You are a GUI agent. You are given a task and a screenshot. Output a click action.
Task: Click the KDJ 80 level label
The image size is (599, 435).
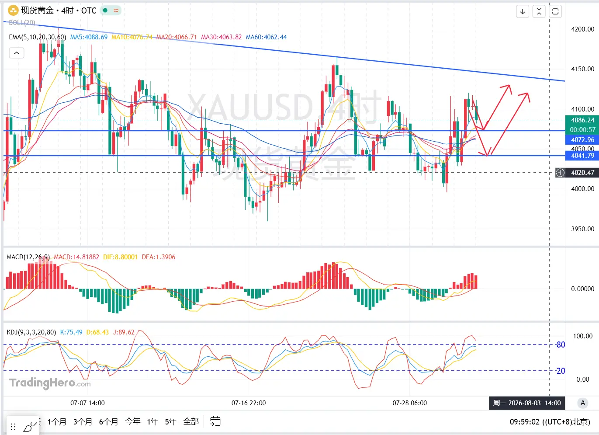[561, 345]
